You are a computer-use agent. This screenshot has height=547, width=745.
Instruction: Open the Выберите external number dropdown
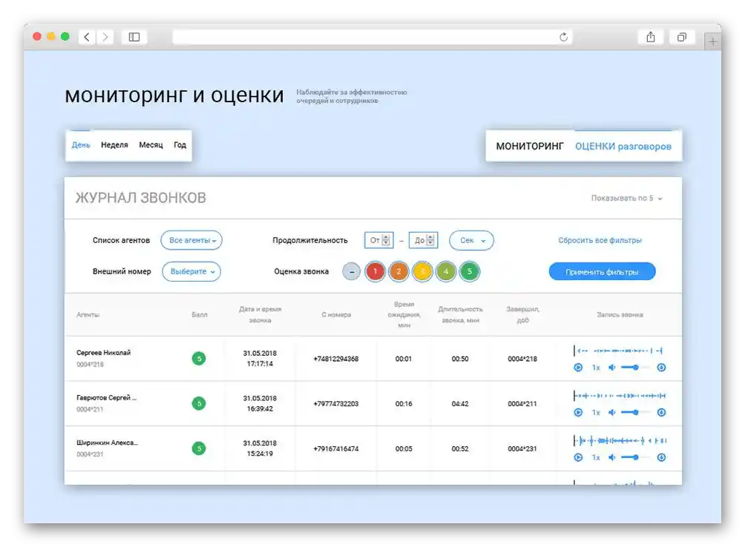tap(191, 271)
